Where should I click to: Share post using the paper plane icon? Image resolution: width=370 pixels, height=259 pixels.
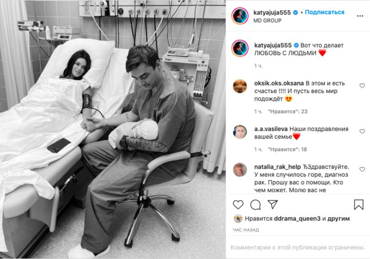[x=272, y=204]
